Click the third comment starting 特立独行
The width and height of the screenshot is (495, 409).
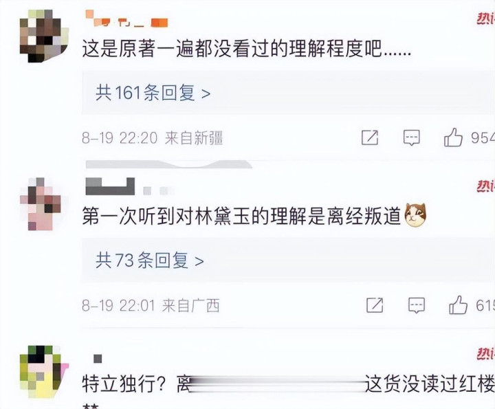pos(288,384)
